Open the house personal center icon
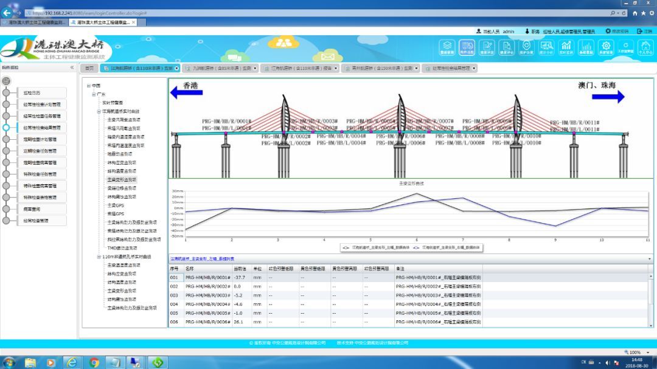 645,47
